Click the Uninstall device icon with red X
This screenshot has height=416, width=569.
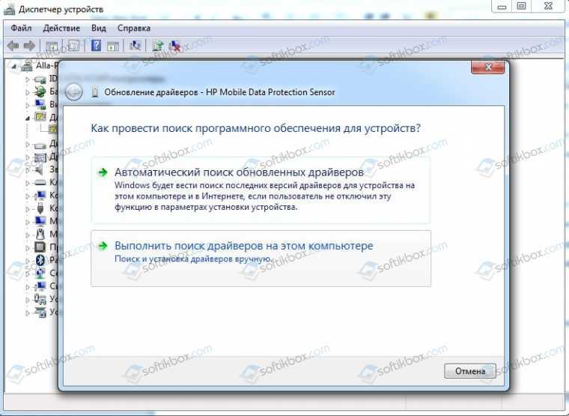coord(175,46)
